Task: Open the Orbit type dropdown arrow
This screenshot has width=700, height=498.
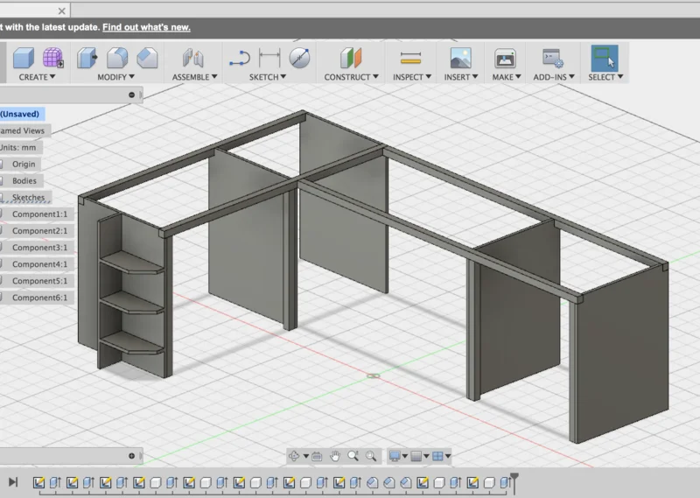Action: tap(306, 456)
